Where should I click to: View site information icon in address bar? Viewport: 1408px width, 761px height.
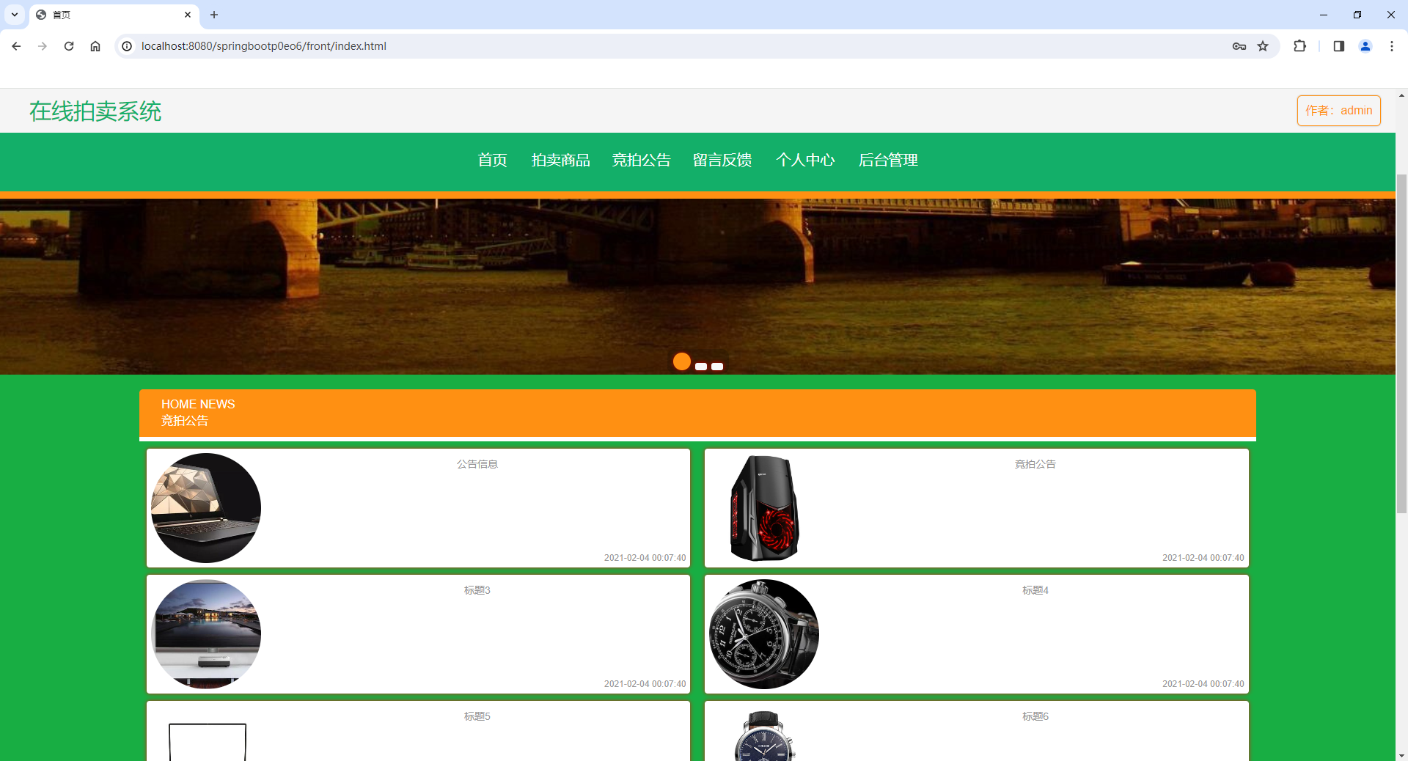(x=127, y=46)
